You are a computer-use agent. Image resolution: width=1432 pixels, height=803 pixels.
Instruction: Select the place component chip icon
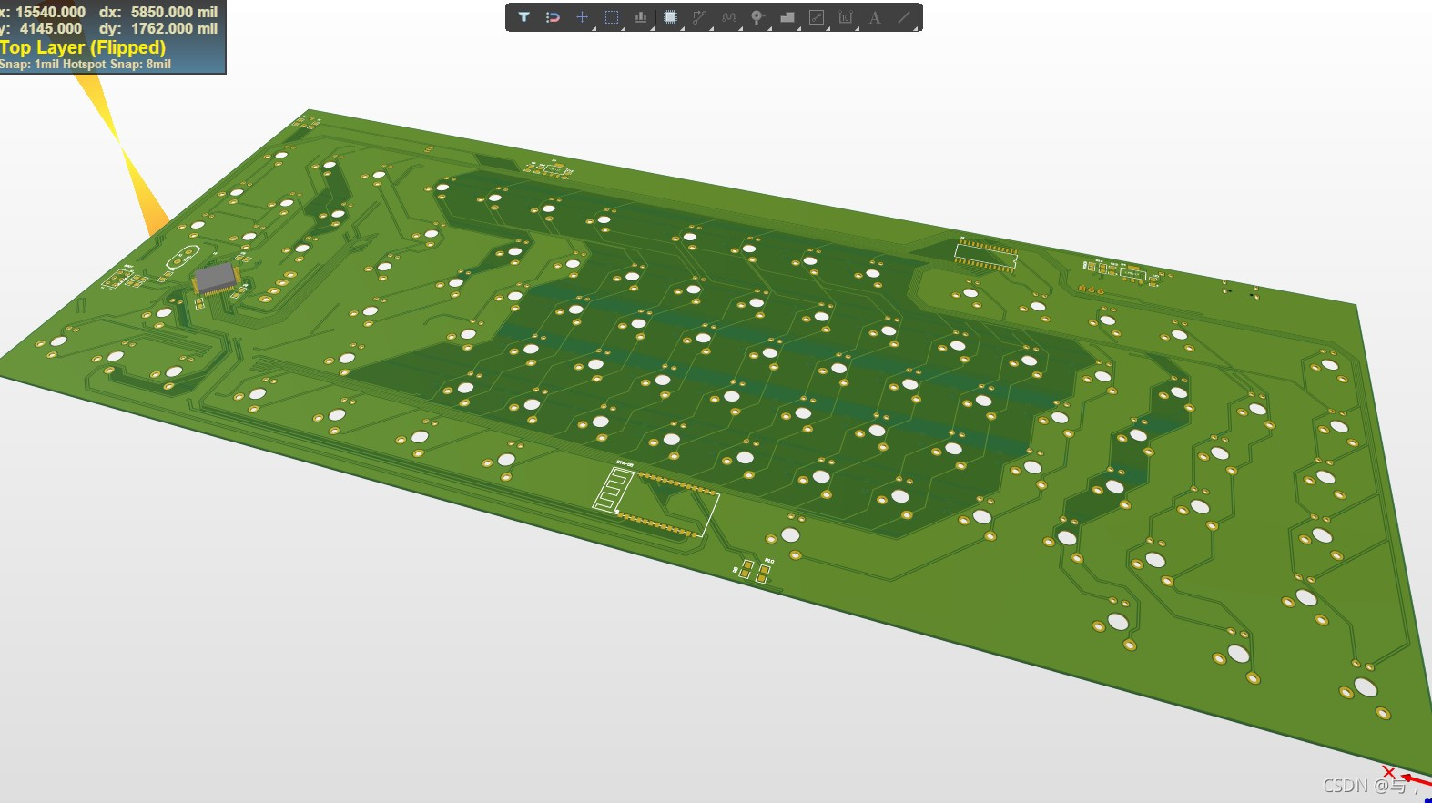point(671,17)
